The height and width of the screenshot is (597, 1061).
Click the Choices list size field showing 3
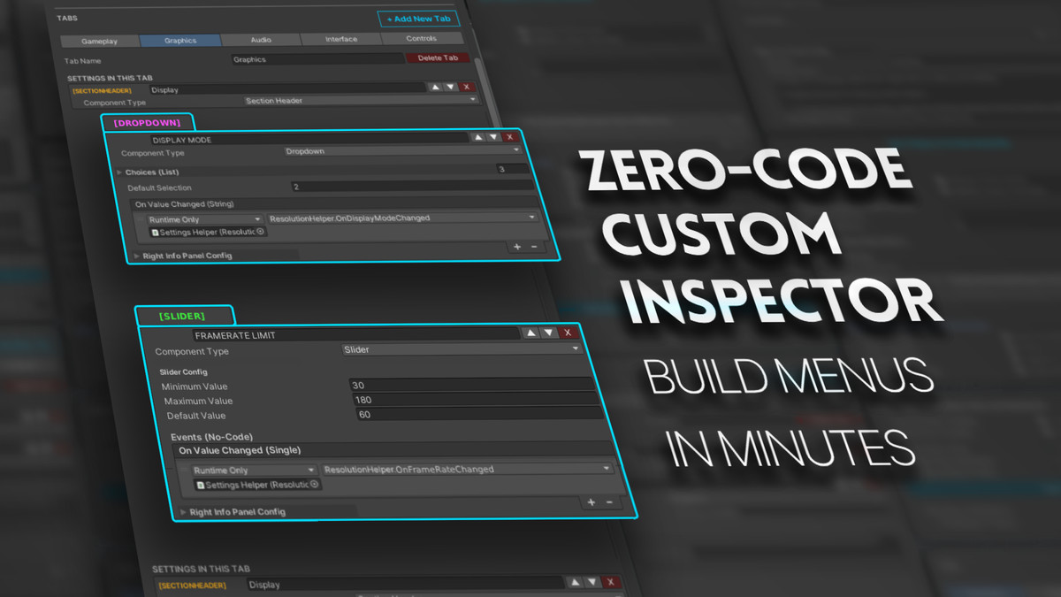513,168
